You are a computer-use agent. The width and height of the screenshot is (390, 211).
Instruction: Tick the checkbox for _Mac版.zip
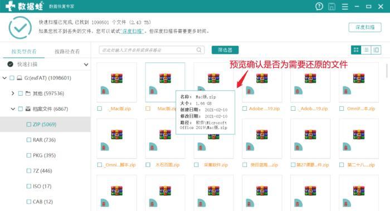click(100, 109)
